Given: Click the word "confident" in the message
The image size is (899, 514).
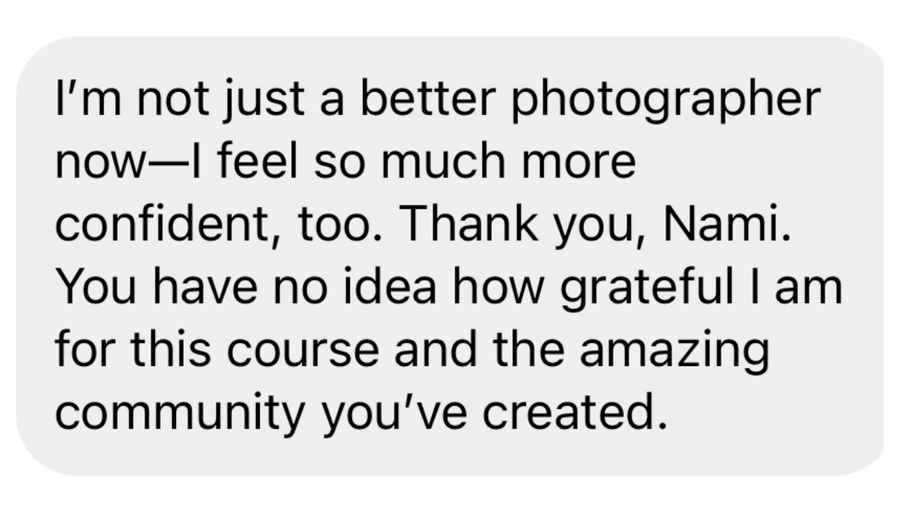Looking at the screenshot, I should 161,223.
